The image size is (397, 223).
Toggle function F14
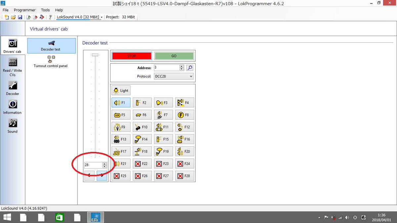(142, 139)
